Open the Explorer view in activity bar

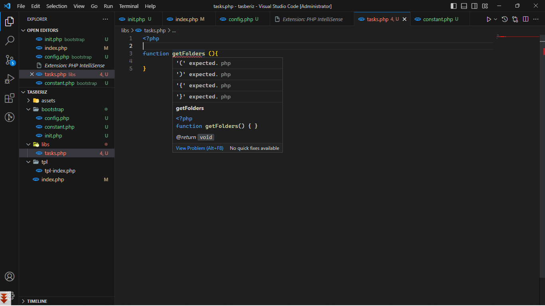pyautogui.click(x=10, y=22)
